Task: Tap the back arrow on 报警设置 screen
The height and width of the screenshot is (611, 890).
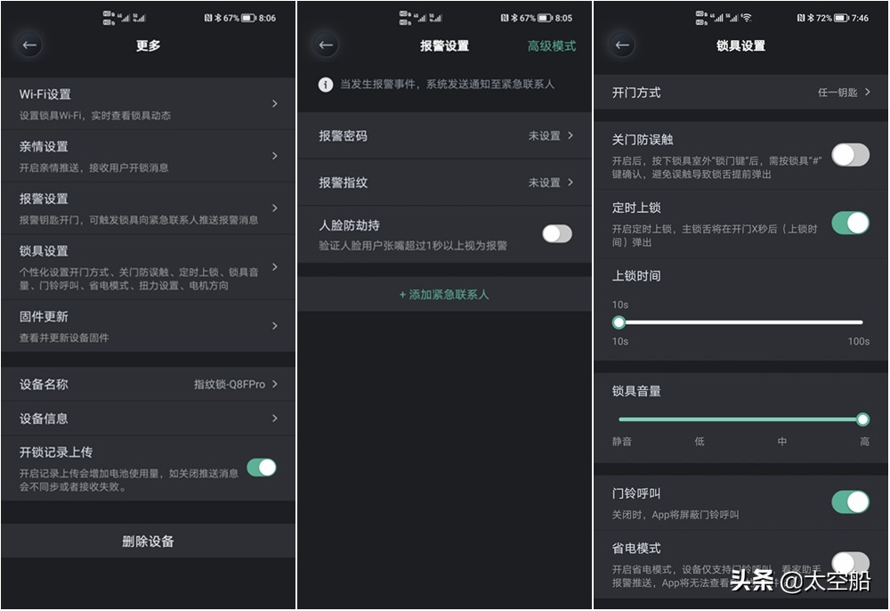Action: [326, 45]
